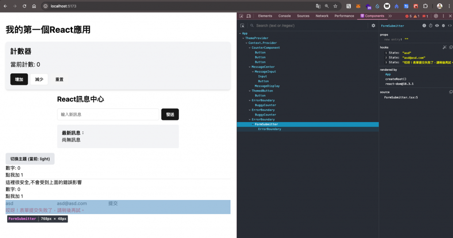
Task: Select a React element with component picker
Action: point(242,26)
